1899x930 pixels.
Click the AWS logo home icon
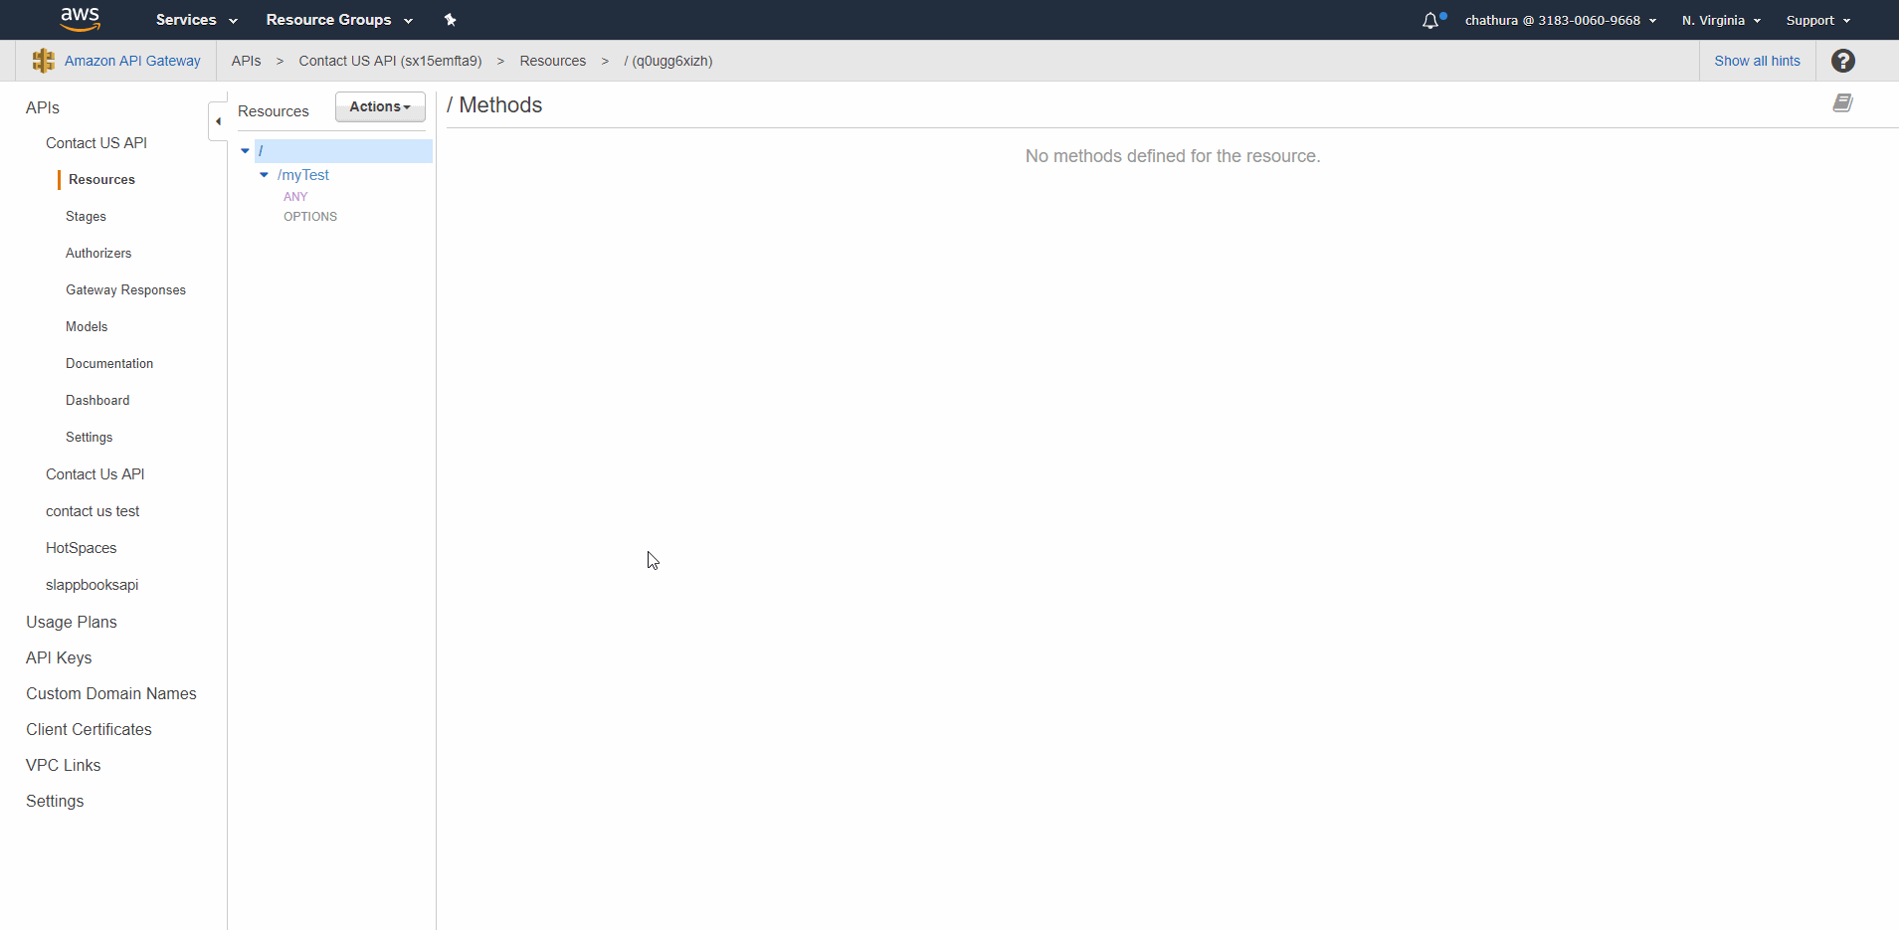[x=80, y=19]
